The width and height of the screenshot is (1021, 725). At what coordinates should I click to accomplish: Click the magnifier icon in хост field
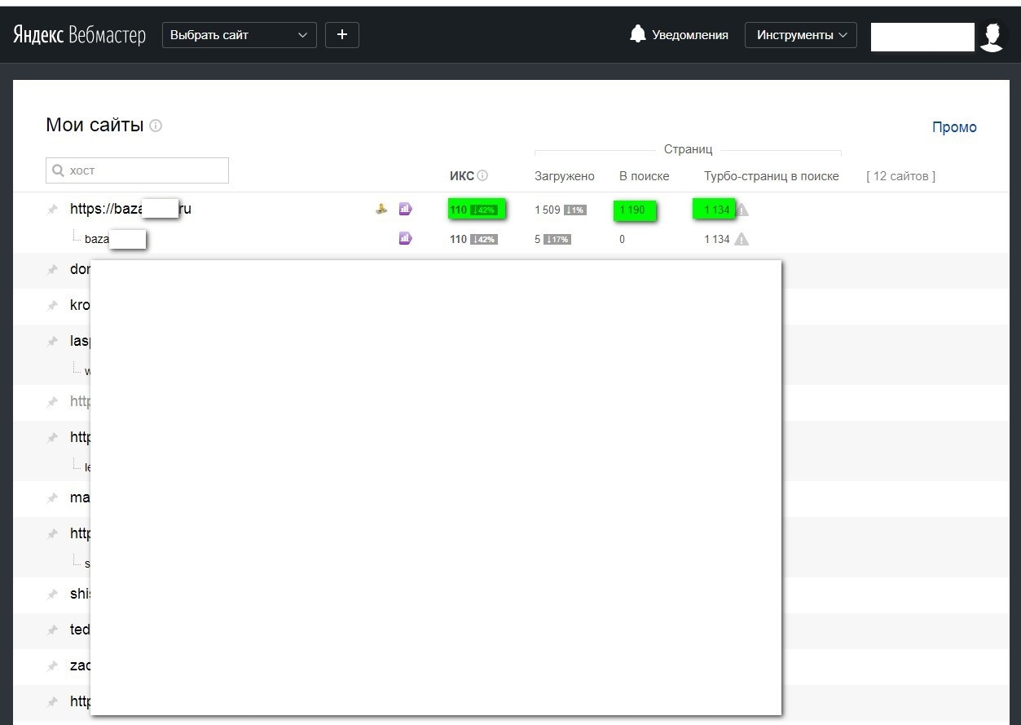click(58, 170)
